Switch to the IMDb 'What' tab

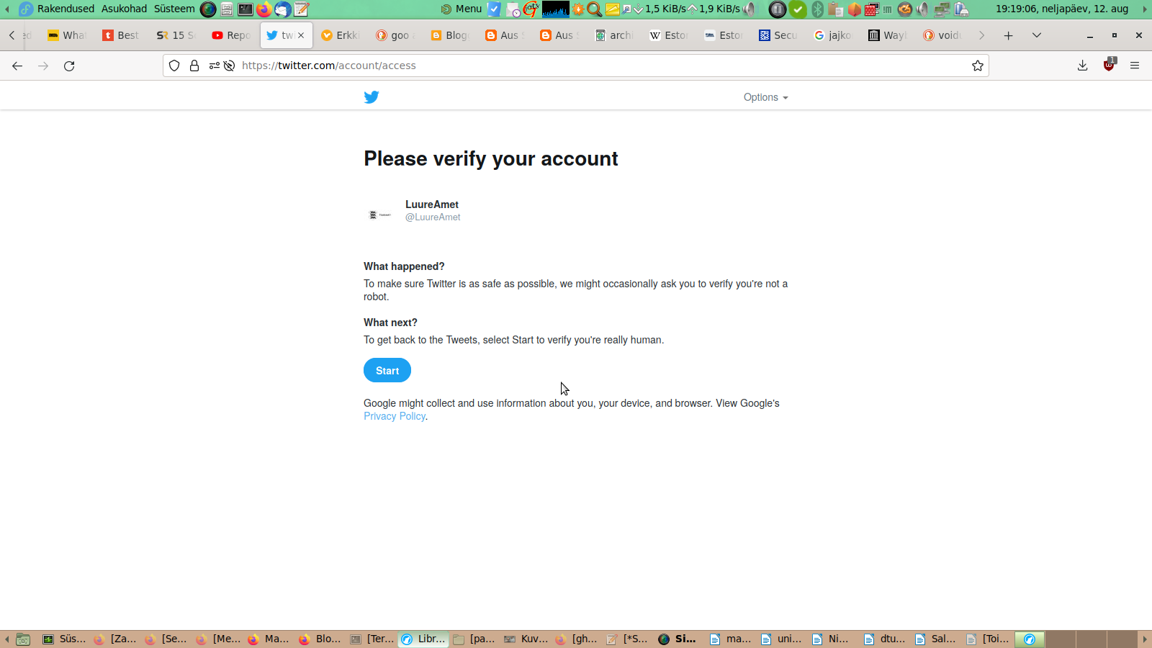click(66, 35)
